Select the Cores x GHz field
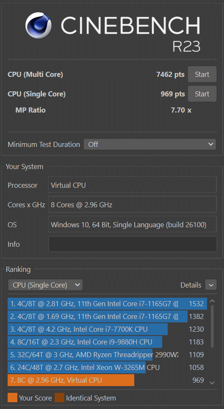This screenshot has width=224, height=409. click(x=133, y=205)
